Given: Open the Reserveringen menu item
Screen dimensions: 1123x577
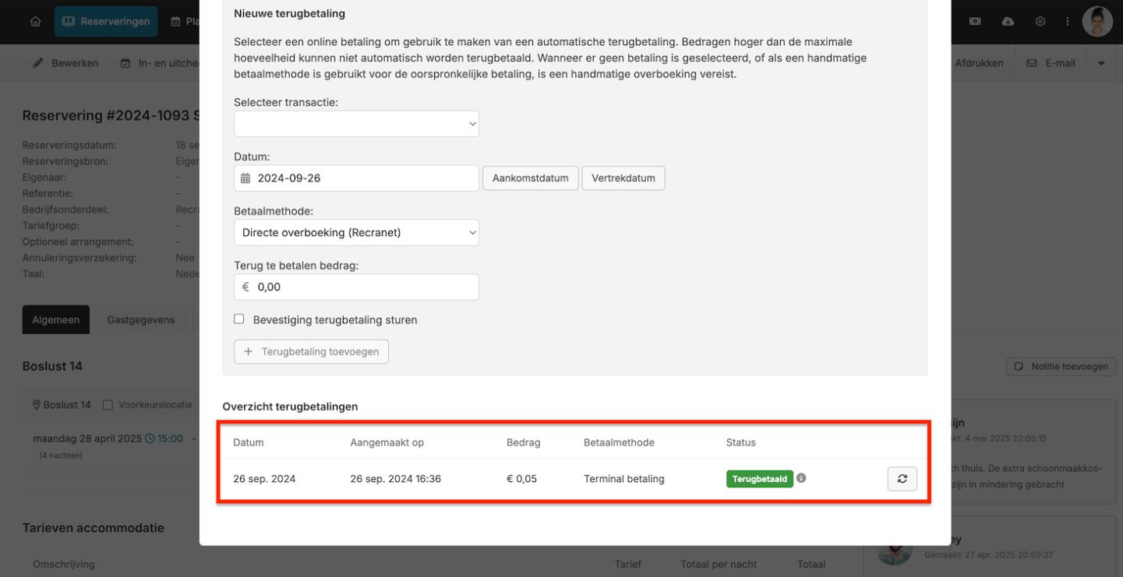Looking at the screenshot, I should tap(106, 22).
